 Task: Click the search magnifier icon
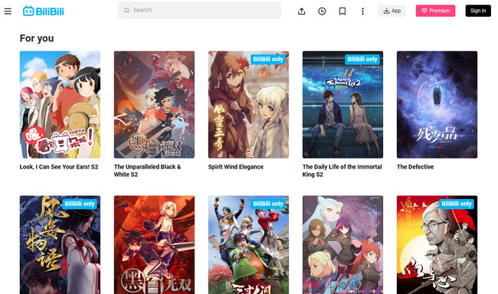pyautogui.click(x=126, y=10)
